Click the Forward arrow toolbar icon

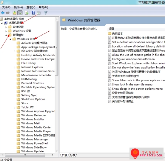click(x=8, y=13)
